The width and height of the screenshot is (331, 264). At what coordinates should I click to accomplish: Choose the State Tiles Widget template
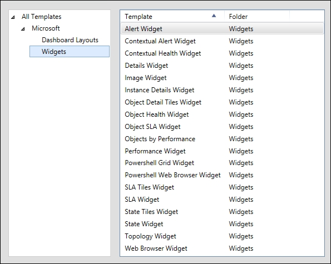click(222, 212)
